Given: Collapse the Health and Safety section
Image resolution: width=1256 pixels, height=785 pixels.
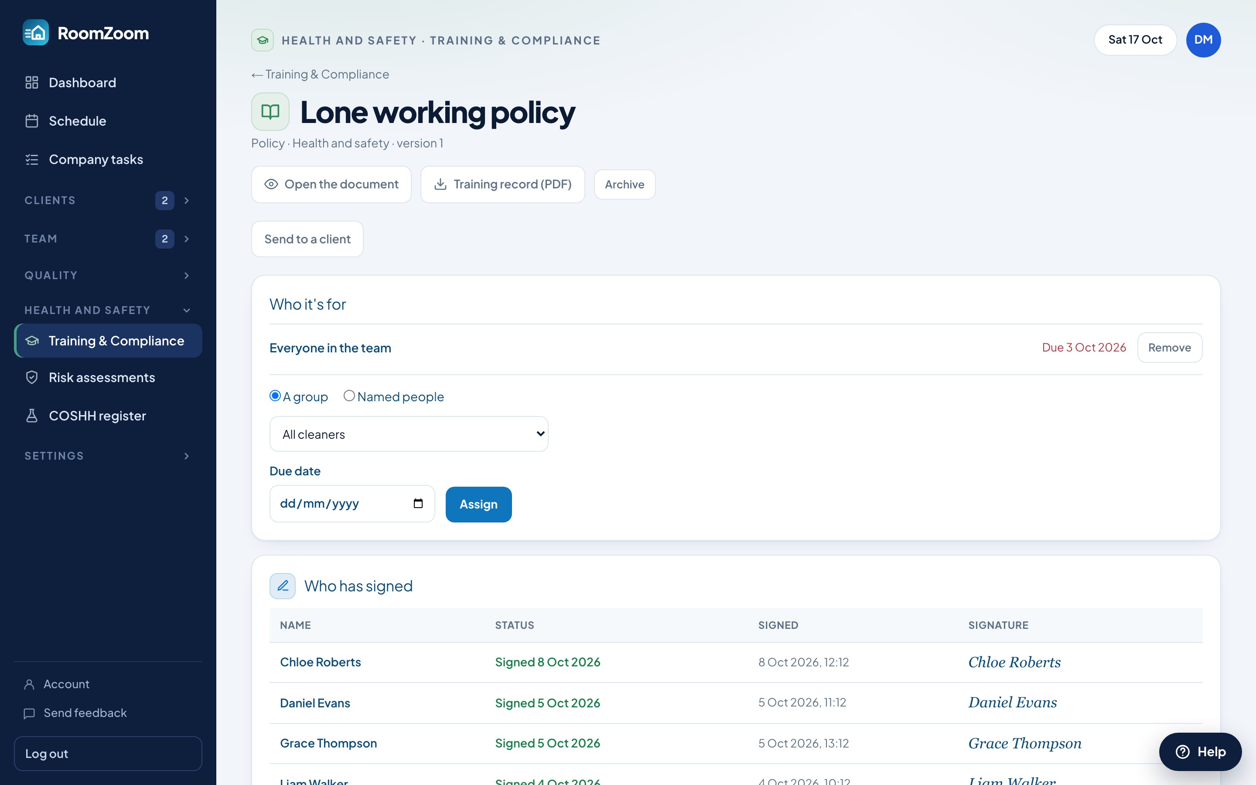Looking at the screenshot, I should click(108, 310).
